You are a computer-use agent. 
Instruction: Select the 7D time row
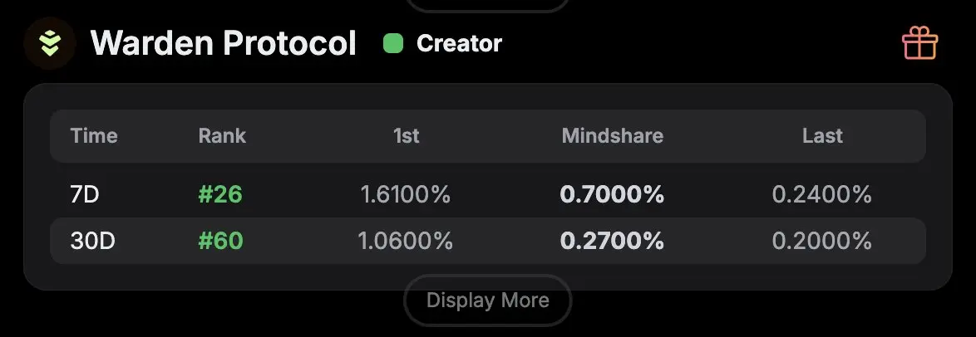[488, 195]
